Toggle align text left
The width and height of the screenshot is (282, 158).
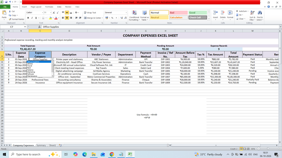(63, 18)
